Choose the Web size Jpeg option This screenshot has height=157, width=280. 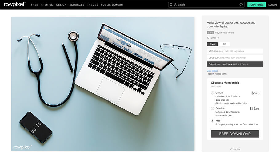(235, 51)
